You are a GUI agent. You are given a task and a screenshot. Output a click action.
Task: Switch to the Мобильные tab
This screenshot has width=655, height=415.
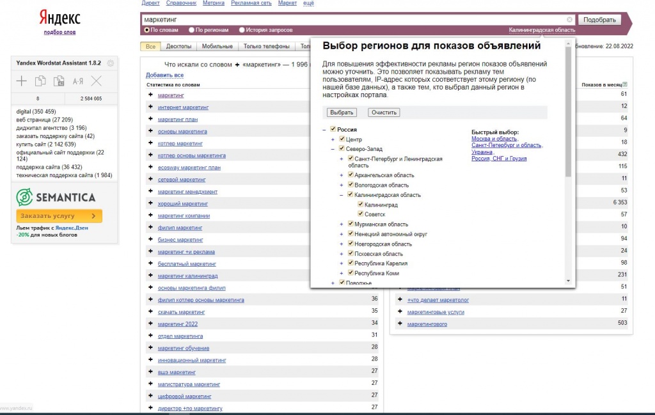coord(217,46)
